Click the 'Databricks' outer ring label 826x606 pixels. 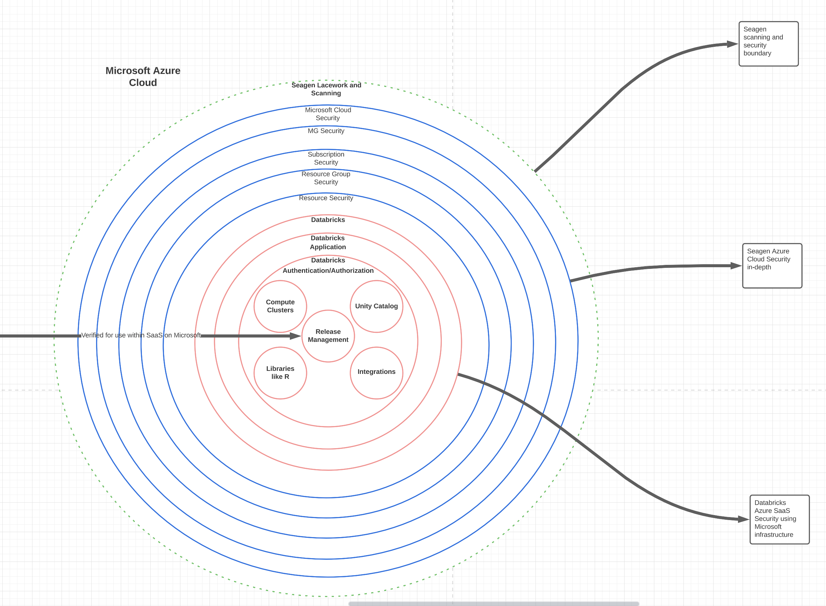tap(328, 220)
